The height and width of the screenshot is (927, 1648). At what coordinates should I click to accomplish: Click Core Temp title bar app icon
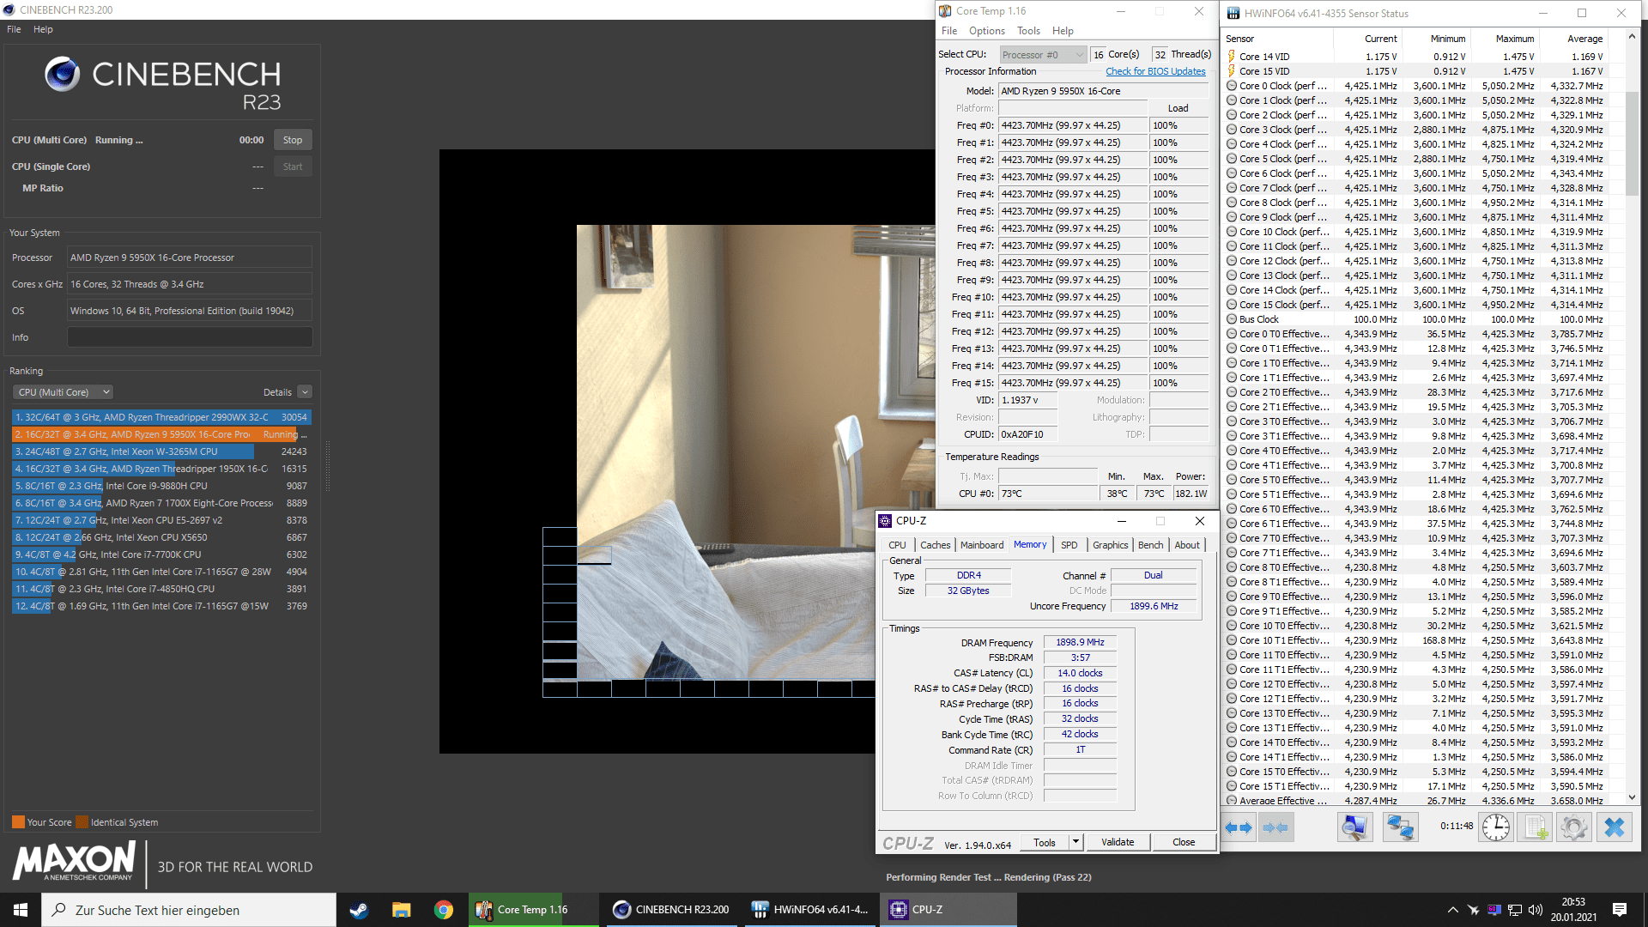(945, 11)
